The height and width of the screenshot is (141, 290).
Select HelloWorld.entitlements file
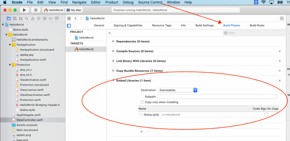[x=33, y=40]
